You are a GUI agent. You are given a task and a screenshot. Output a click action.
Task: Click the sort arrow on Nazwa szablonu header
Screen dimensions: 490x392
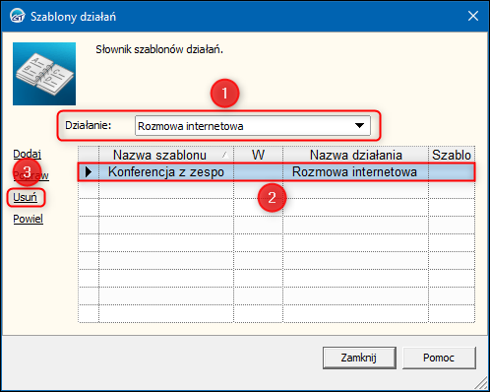point(225,155)
